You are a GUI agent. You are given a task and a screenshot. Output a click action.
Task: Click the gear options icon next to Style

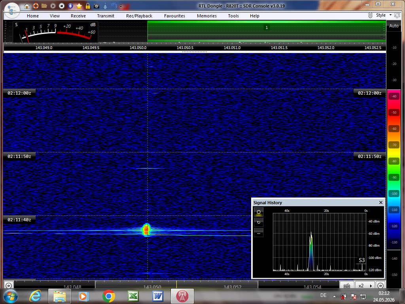click(397, 15)
